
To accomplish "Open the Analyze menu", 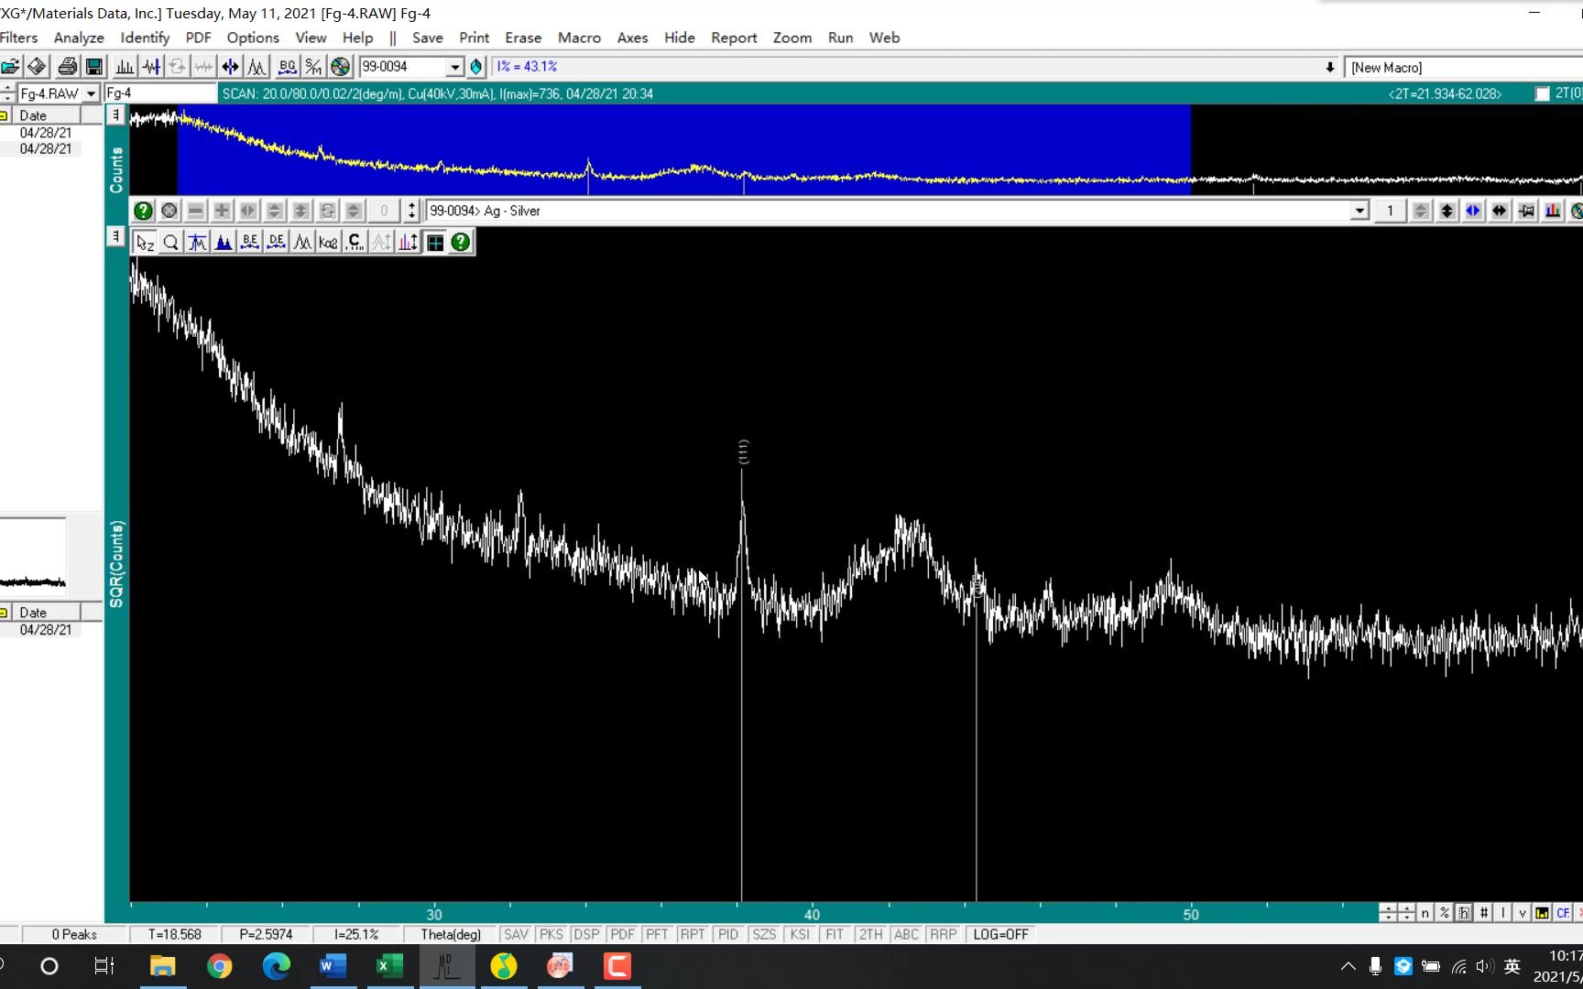I will (x=79, y=38).
